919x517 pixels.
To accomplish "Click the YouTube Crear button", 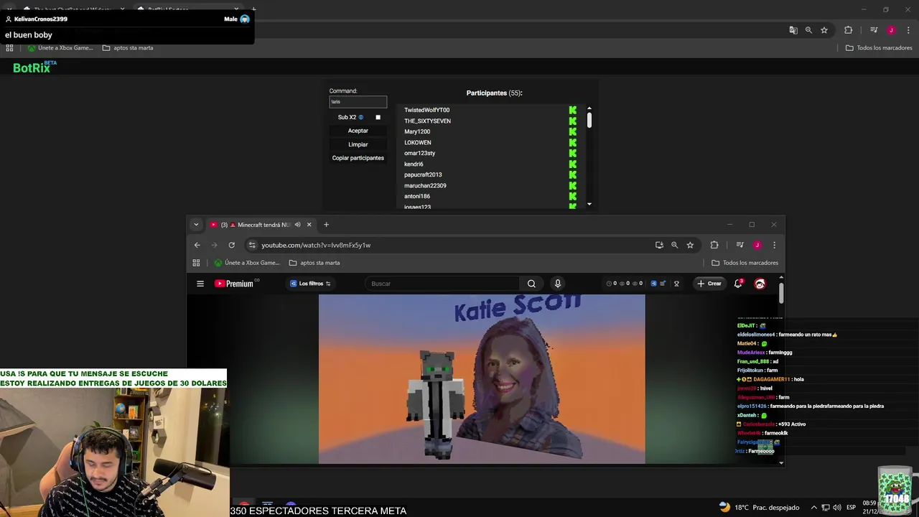I will [709, 284].
